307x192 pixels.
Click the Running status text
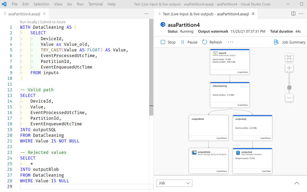pos(187,31)
